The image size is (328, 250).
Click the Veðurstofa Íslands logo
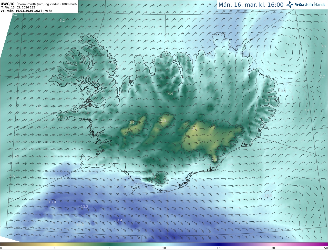point(306,5)
